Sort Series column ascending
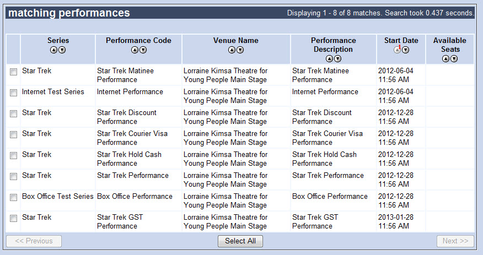 tap(53, 50)
